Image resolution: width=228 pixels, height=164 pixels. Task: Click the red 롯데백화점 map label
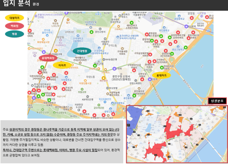pos(48,58)
